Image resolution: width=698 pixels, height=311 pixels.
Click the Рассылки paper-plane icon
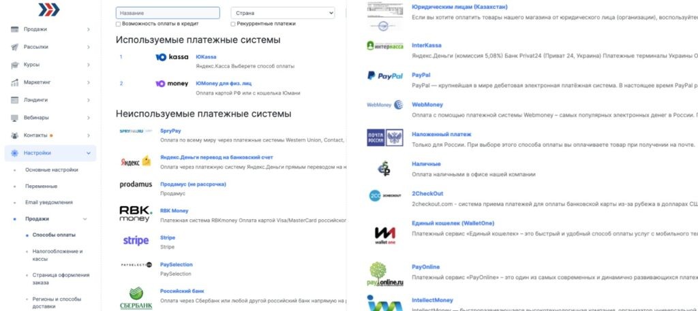15,47
